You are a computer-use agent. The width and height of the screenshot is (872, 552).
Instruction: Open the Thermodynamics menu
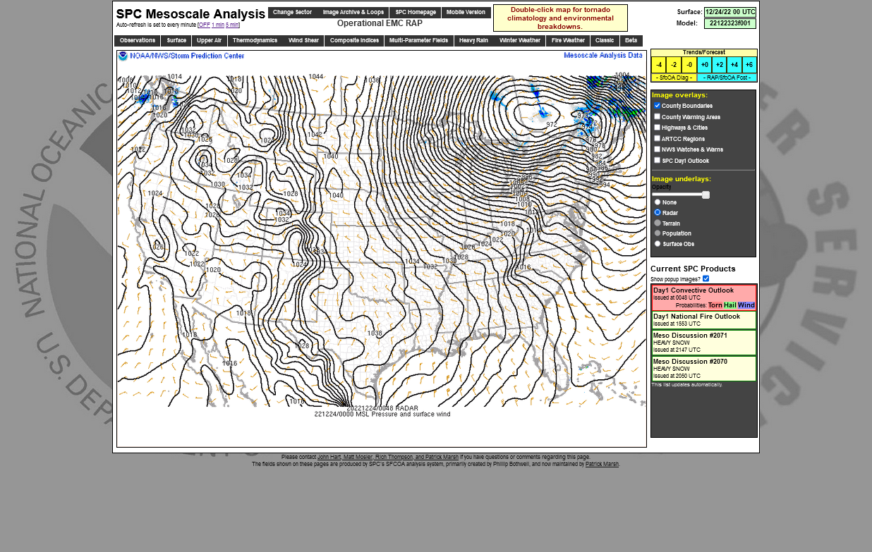point(255,41)
